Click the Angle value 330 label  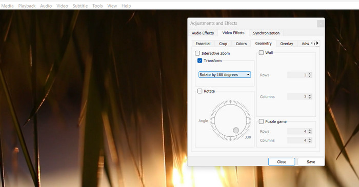coord(248,137)
